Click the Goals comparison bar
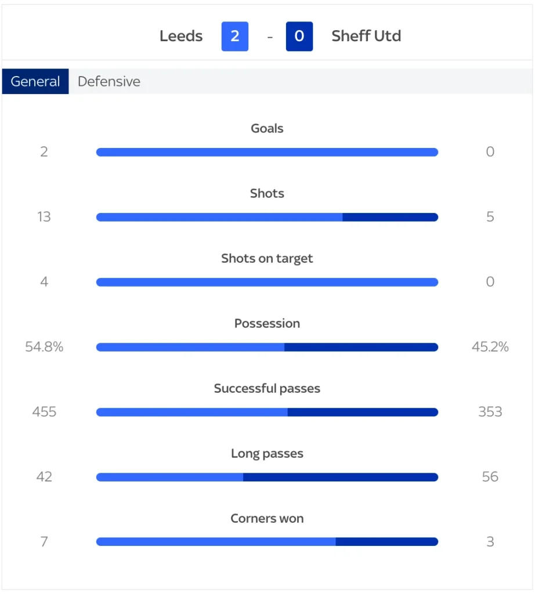This screenshot has width=535, height=594. tap(267, 152)
